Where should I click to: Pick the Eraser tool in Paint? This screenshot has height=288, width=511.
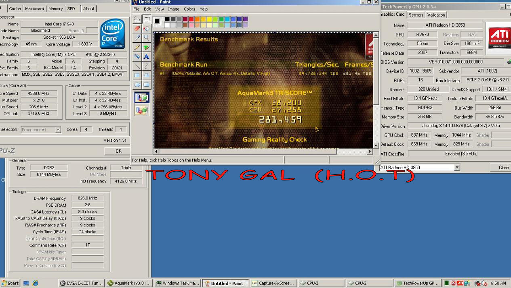click(x=137, y=29)
